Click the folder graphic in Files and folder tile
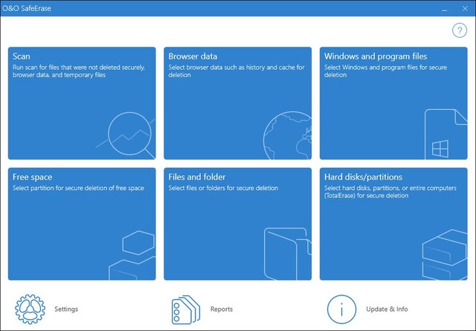This screenshot has height=331, width=476. 287,254
